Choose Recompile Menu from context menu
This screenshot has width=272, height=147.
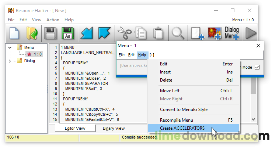pyautogui.click(x=193, y=120)
